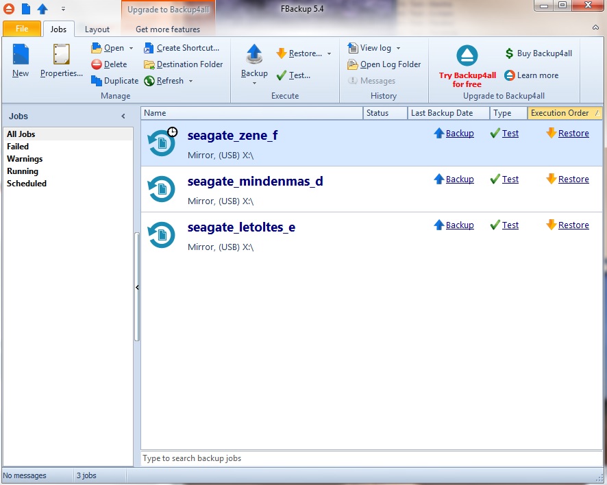
Task: Click the new job icon in quick access toolbar
Action: 26,8
